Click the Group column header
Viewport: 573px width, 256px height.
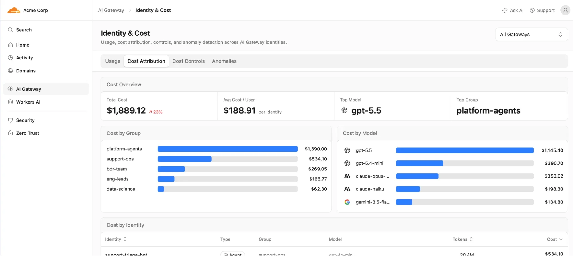point(265,239)
